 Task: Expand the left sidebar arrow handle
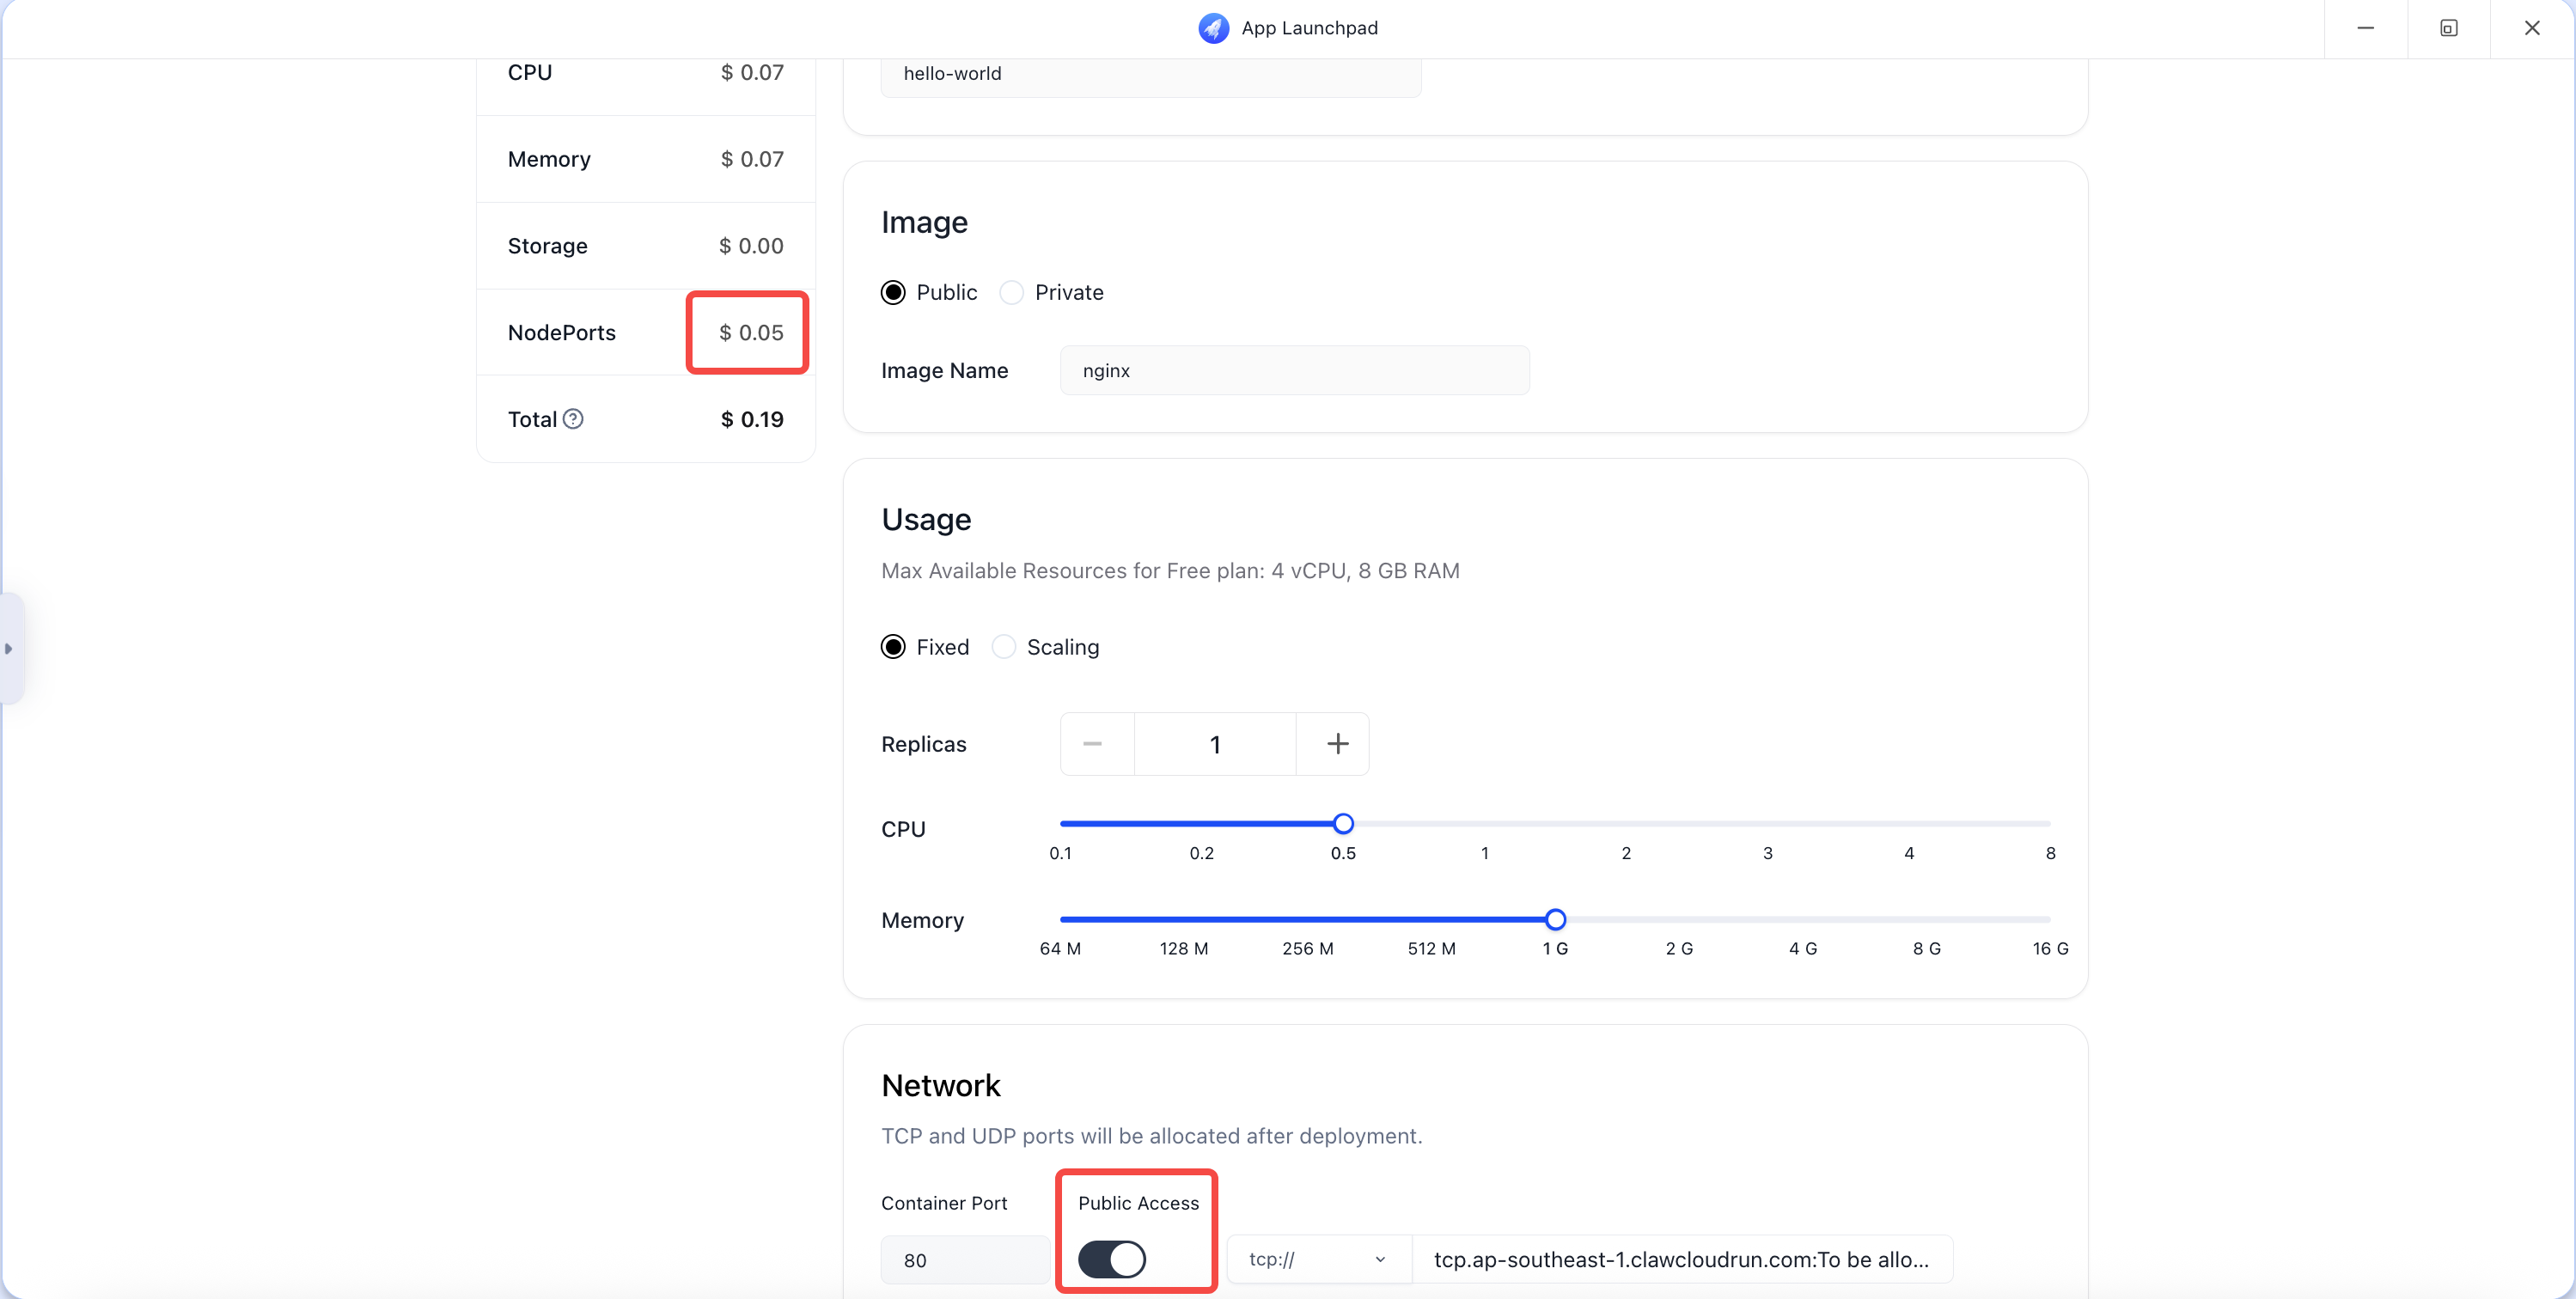click(9, 649)
